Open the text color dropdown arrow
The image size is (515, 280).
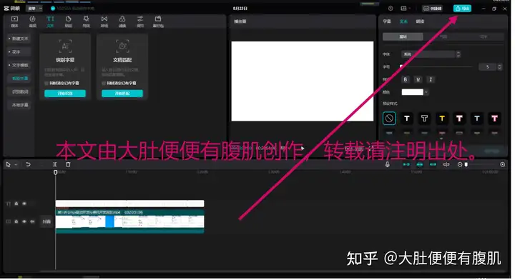pyautogui.click(x=426, y=92)
